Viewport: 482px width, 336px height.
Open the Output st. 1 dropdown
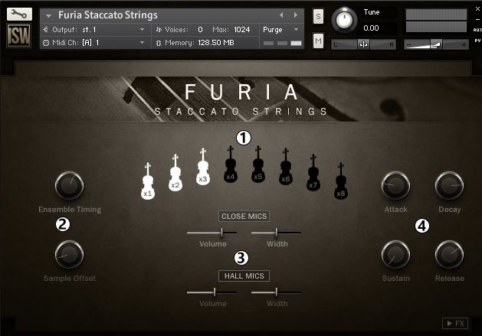coord(142,30)
